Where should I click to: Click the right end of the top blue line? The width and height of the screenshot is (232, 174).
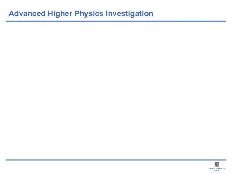pyautogui.click(x=225, y=21)
